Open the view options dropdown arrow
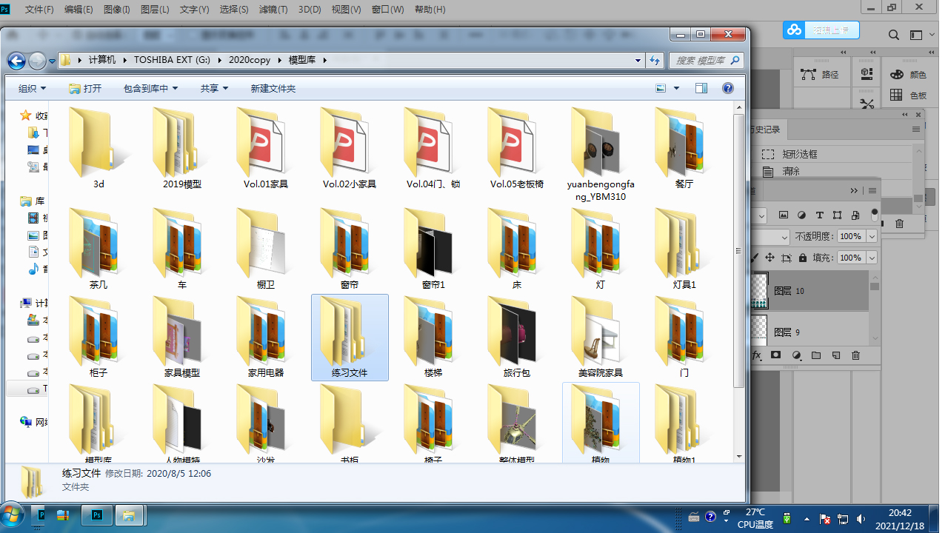 tap(676, 89)
